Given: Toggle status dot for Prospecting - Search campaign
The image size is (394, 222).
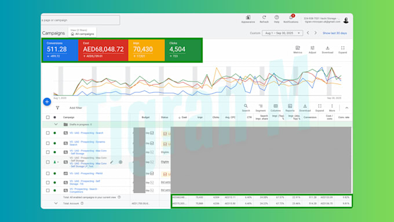Looking at the screenshot, I should coord(55,133).
